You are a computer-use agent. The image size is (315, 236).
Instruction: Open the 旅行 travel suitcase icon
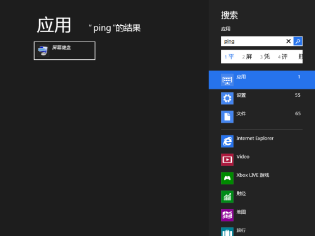pos(227,232)
